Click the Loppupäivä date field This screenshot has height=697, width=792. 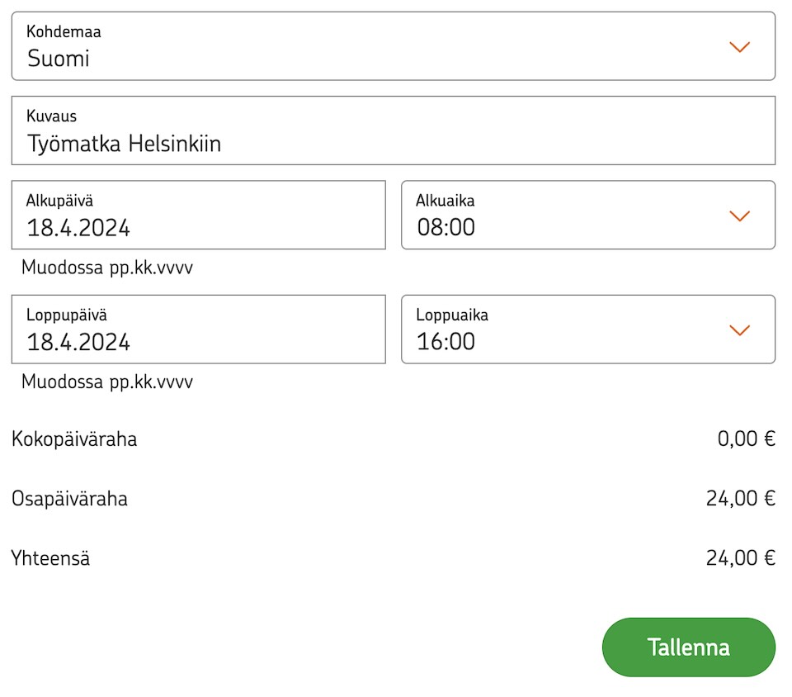[198, 329]
